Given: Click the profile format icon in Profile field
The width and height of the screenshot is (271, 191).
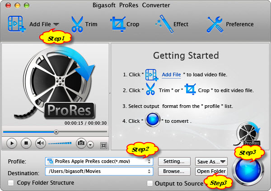Looking at the screenshot, I should [x=50, y=161].
